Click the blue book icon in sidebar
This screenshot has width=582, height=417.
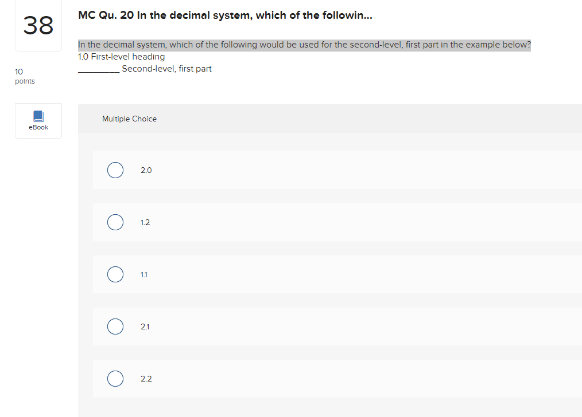point(38,116)
